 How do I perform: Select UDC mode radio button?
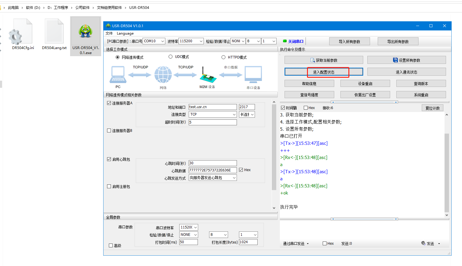[170, 57]
